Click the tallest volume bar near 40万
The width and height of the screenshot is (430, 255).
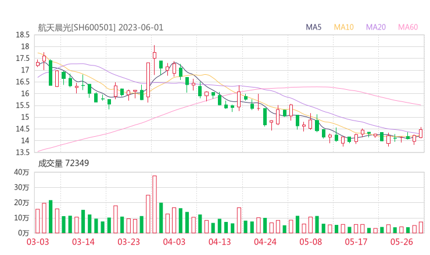tap(155, 205)
